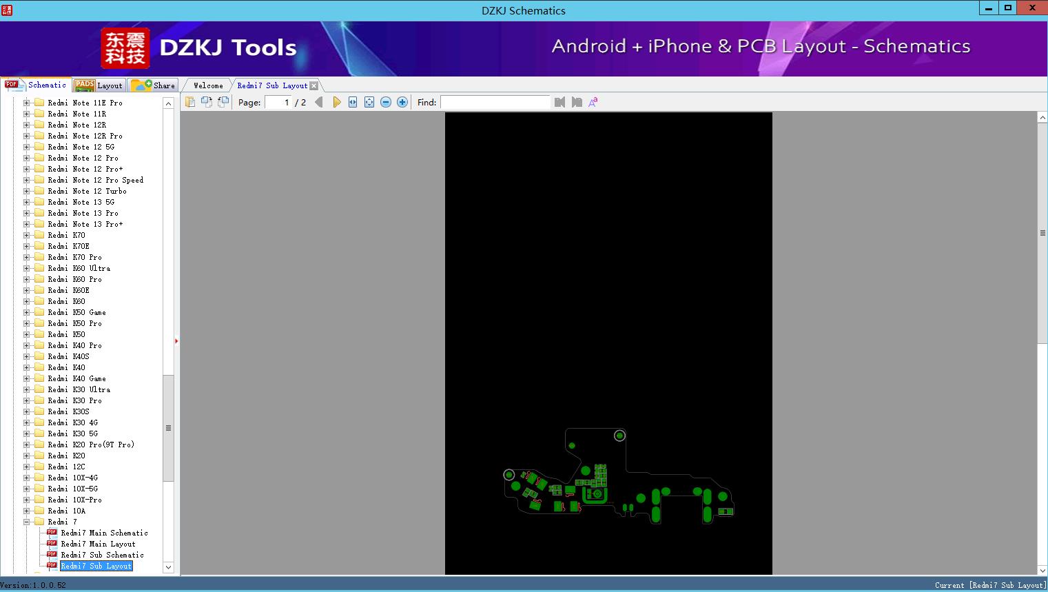Fit the whole page in view
The image size is (1048, 592).
(x=369, y=102)
